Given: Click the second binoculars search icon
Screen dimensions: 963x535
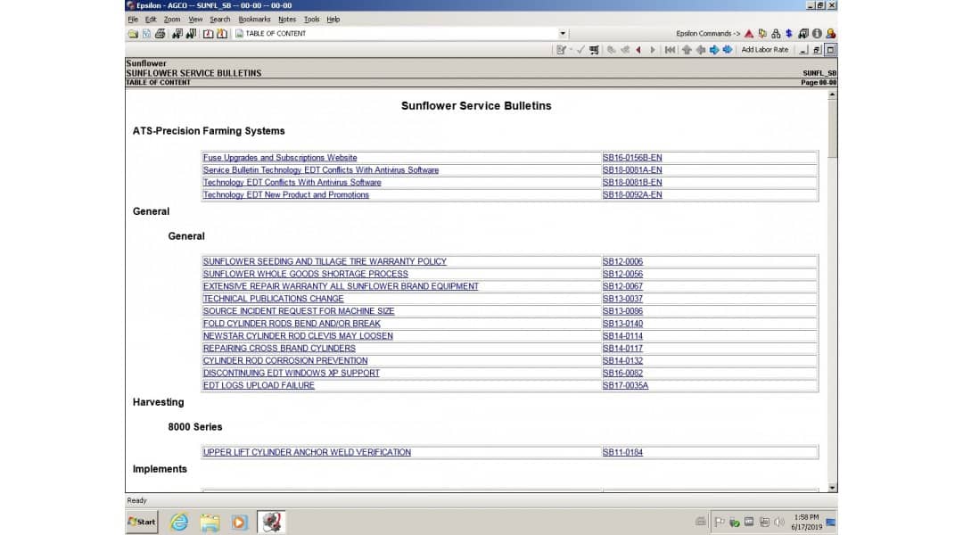Looking at the screenshot, I should click(191, 34).
